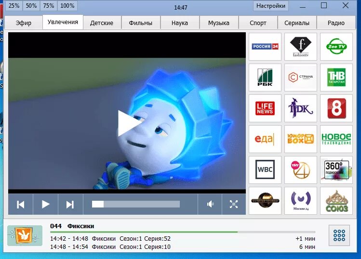Switch to the Zoo TV channel
This screenshot has width=361, height=259.
(x=336, y=47)
